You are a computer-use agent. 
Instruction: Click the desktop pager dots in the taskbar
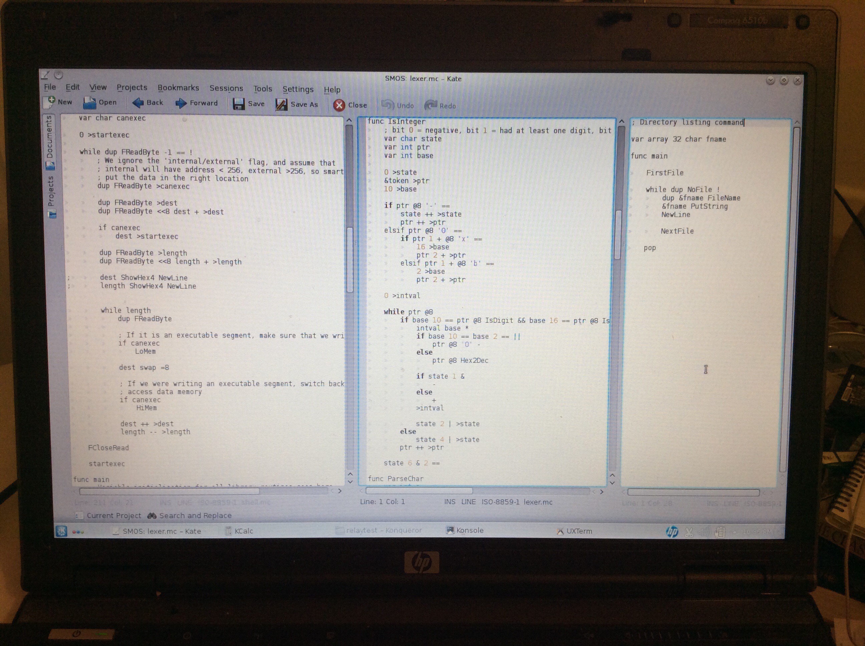tap(78, 532)
